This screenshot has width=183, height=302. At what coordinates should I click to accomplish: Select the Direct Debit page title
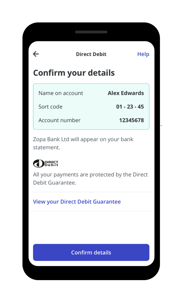[91, 54]
